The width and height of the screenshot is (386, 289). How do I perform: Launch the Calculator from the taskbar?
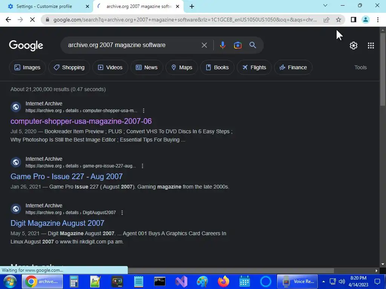74,281
